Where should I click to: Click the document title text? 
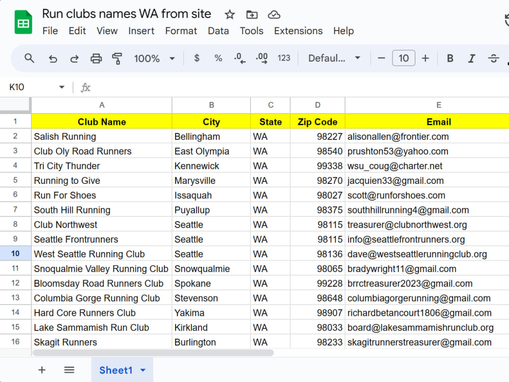[x=127, y=14]
